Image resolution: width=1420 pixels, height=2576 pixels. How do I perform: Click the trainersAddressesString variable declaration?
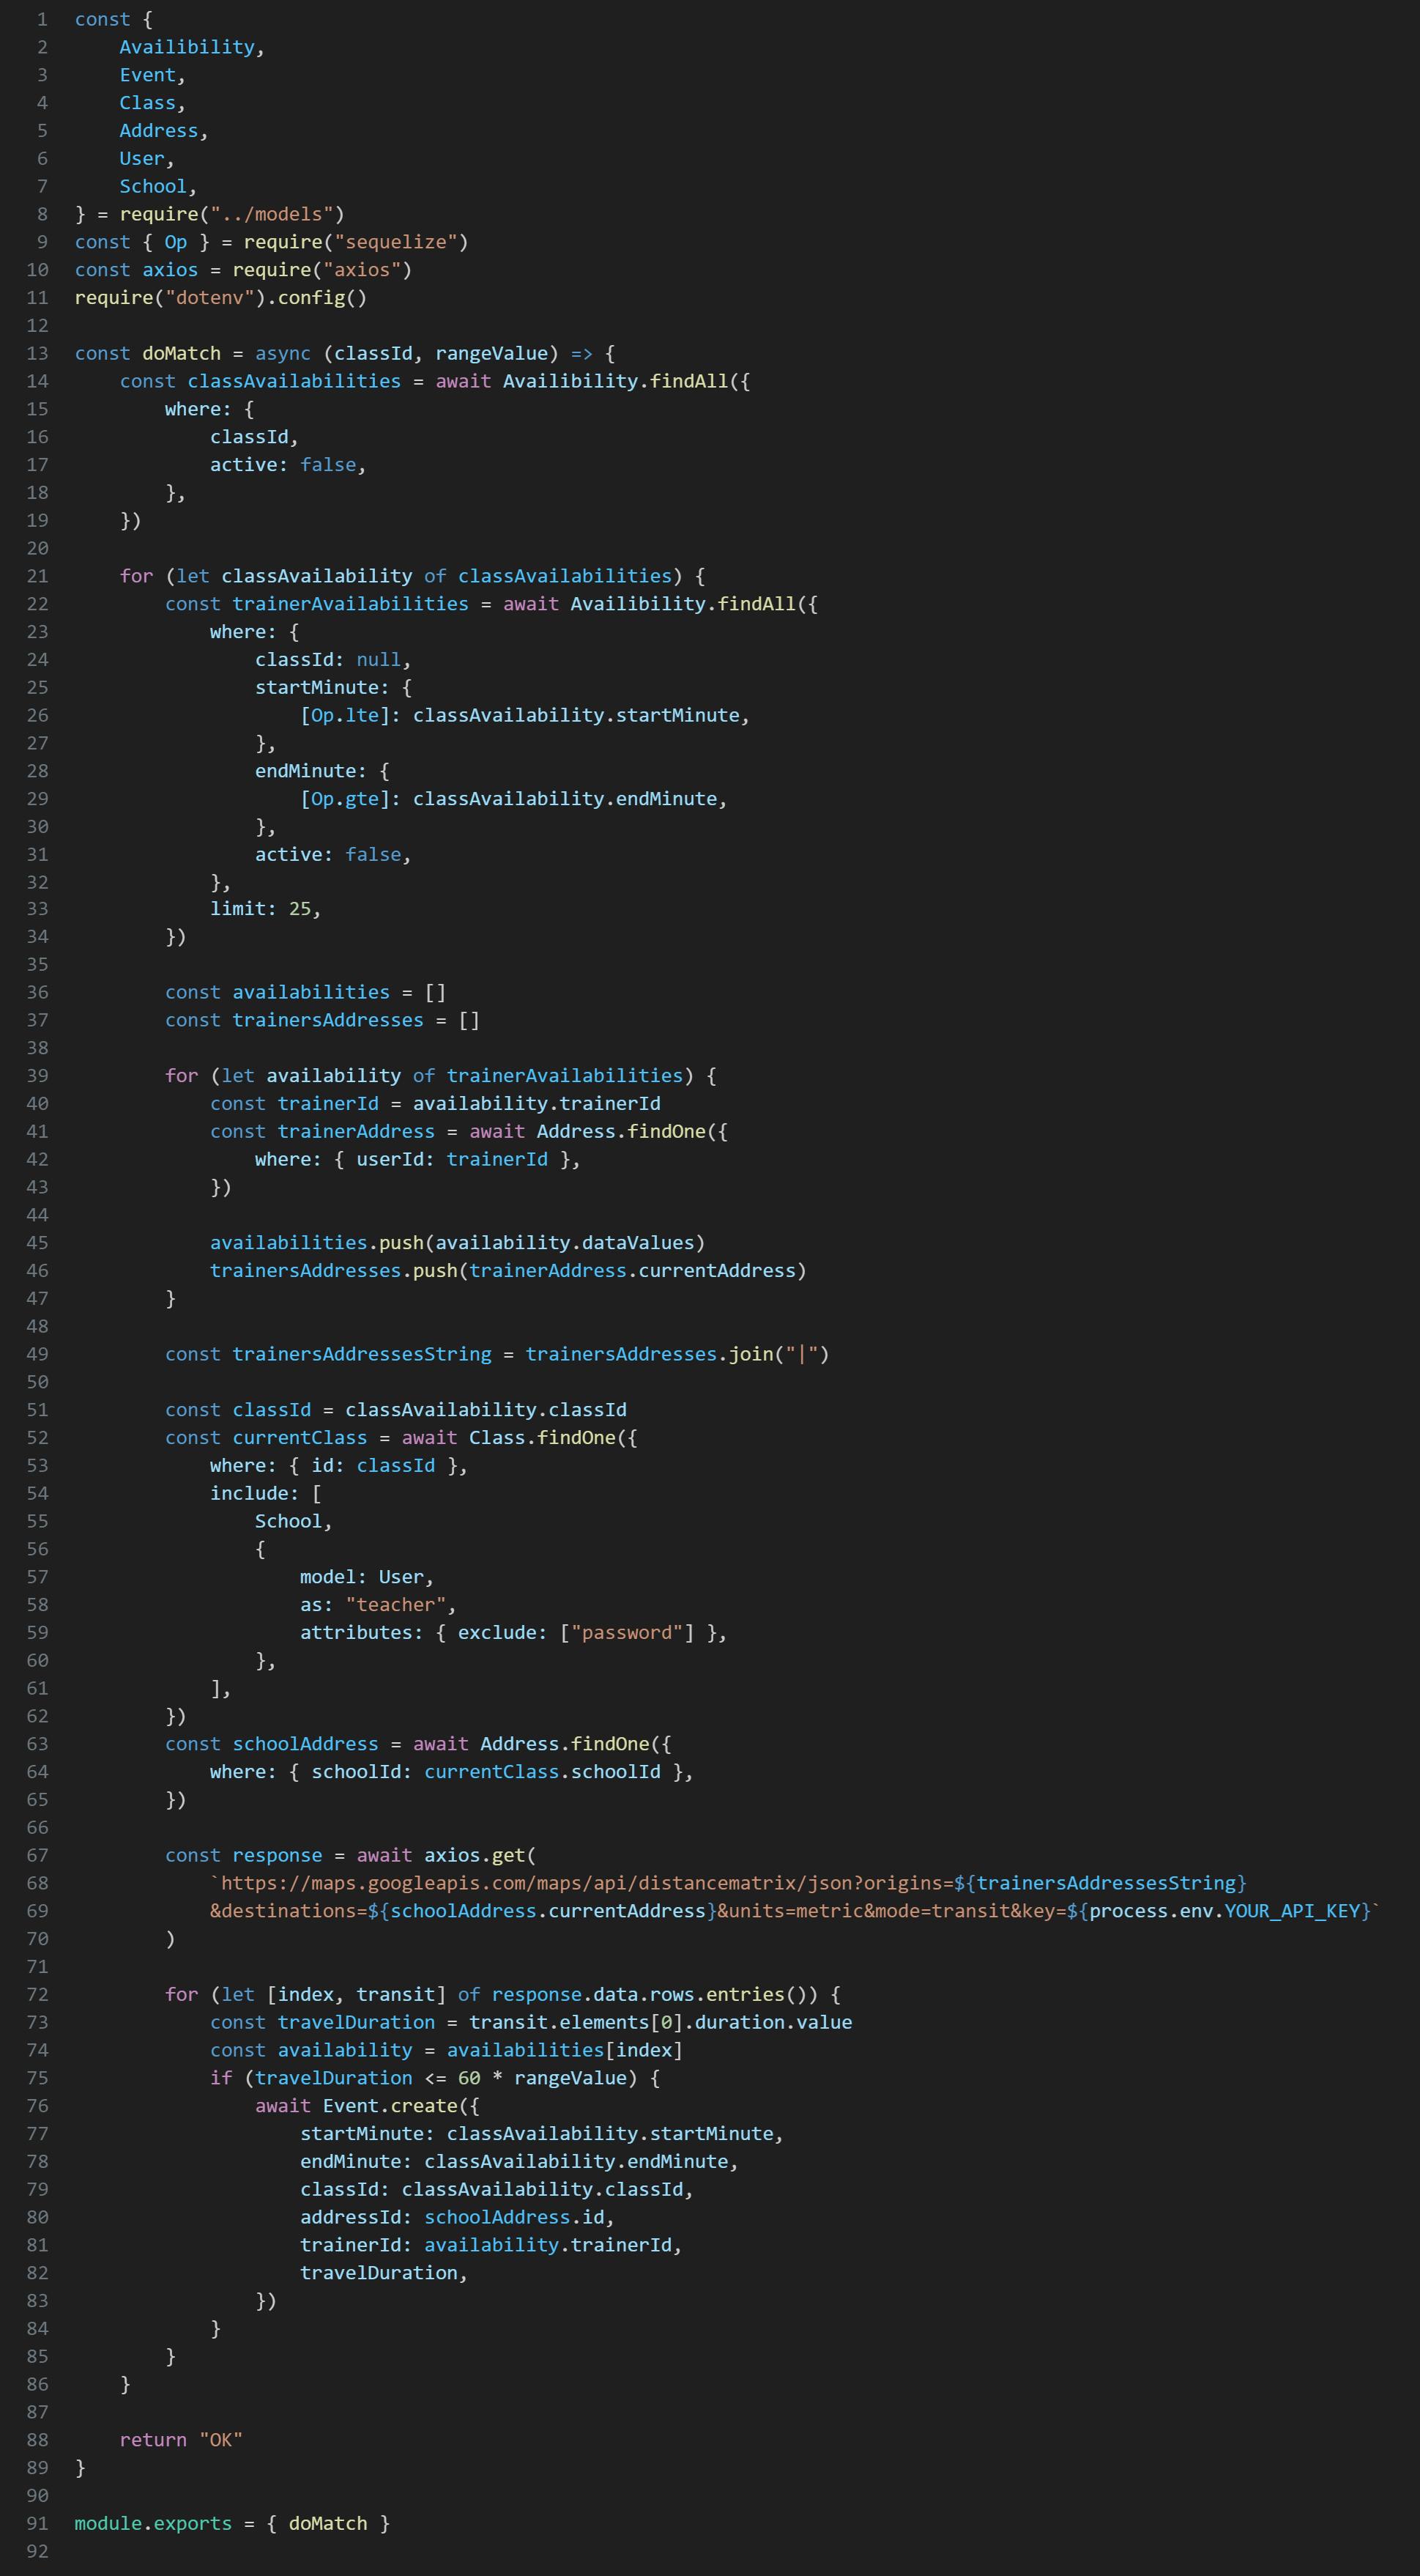362,1354
